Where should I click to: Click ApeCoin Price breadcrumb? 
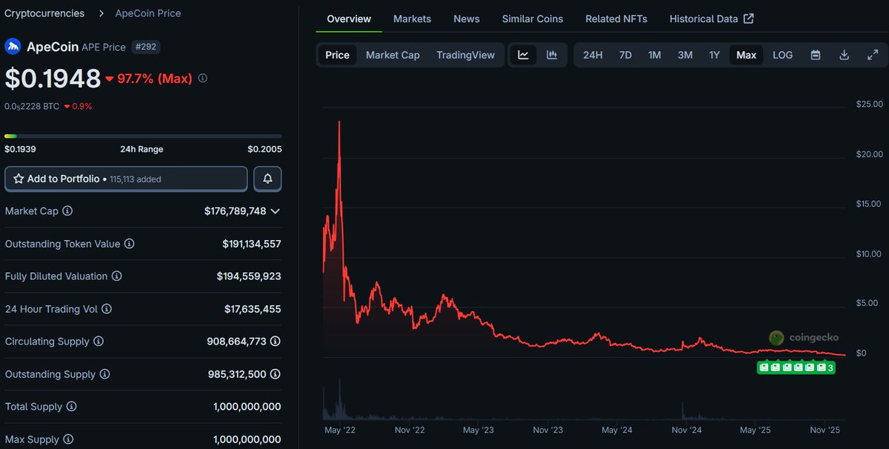point(148,13)
